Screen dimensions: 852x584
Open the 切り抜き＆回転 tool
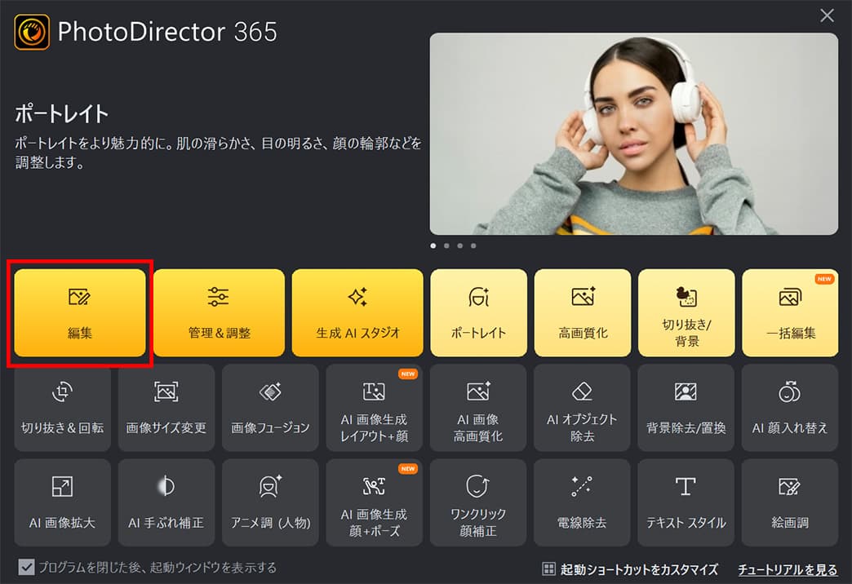[x=62, y=408]
